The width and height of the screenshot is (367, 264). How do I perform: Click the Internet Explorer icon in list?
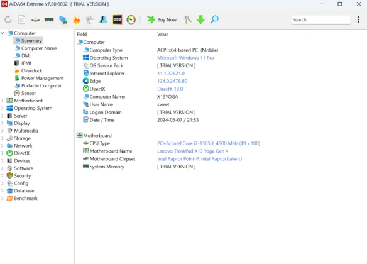pyautogui.click(x=86, y=74)
